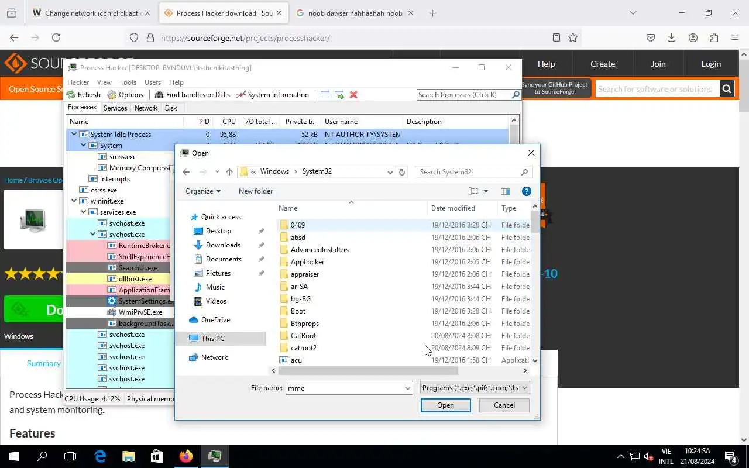749x468 pixels.
Task: Launch Edge from taskbar
Action: coord(100,456)
